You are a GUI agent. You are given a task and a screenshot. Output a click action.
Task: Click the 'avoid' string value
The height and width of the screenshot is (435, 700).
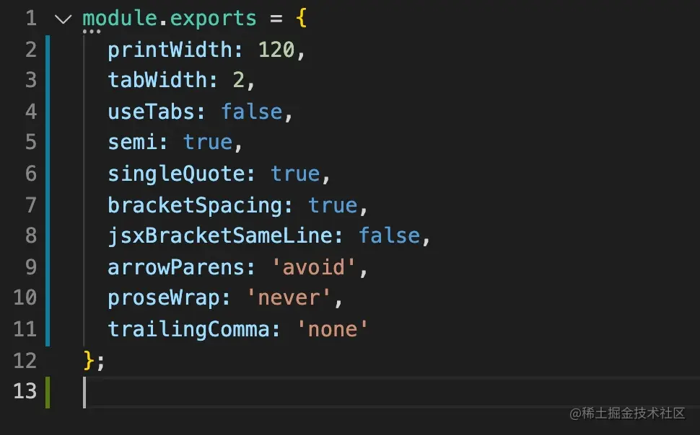(313, 267)
